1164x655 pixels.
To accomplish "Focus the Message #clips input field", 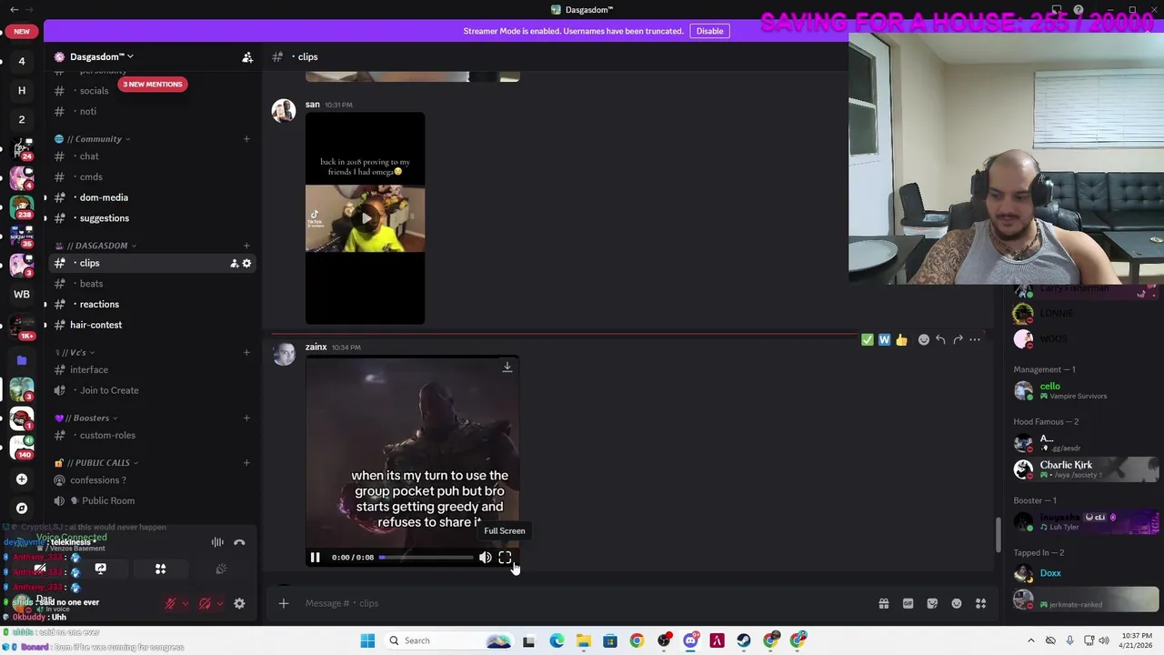I will tap(582, 603).
